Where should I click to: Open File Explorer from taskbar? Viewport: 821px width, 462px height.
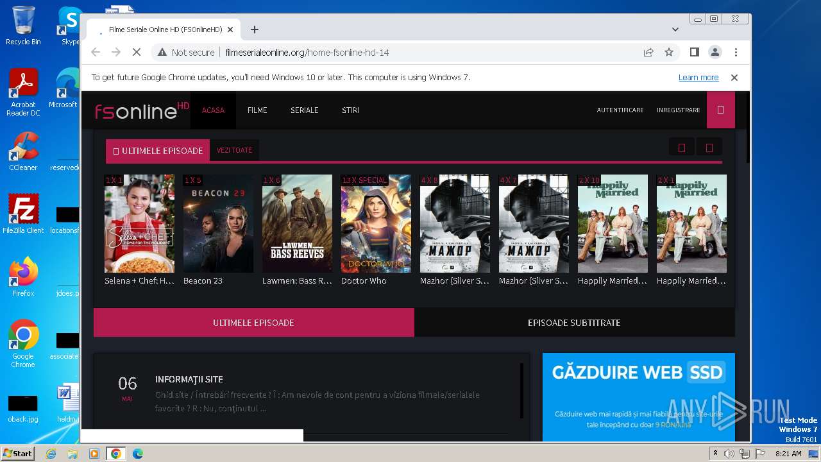tap(72, 454)
